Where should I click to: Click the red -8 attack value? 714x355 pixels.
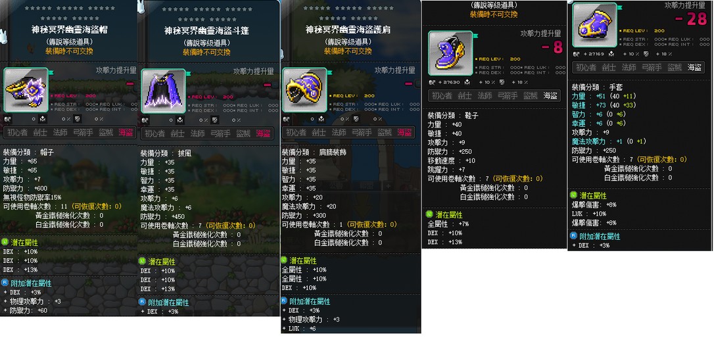pyautogui.click(x=552, y=47)
